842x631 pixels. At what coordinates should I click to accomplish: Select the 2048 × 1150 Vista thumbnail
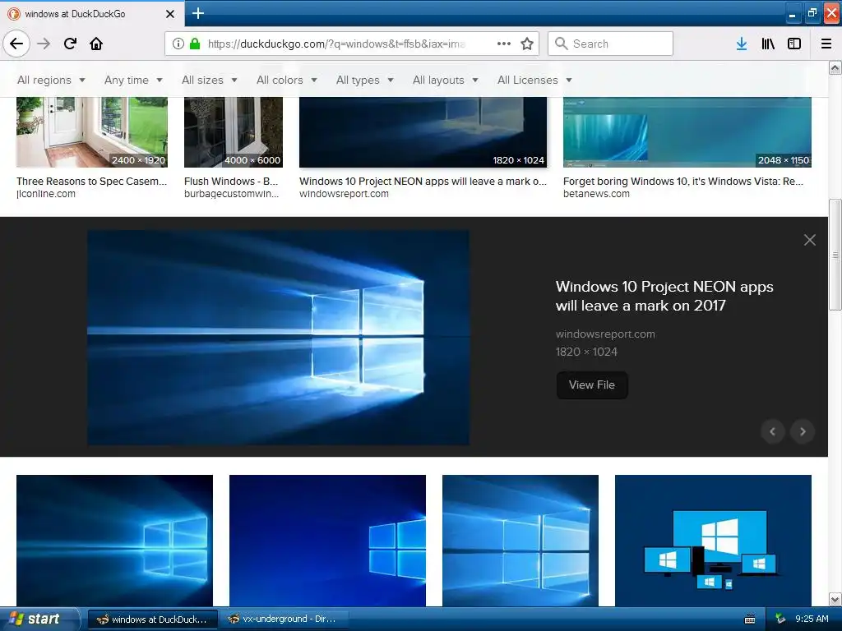687,132
